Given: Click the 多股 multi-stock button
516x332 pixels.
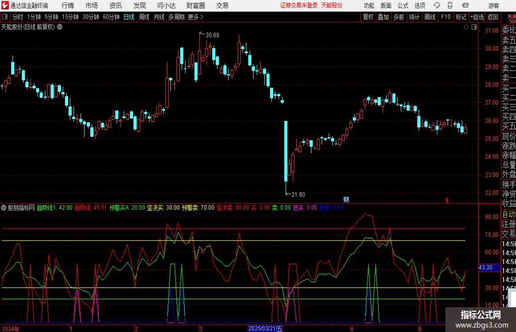Looking at the screenshot, I should [399, 17].
